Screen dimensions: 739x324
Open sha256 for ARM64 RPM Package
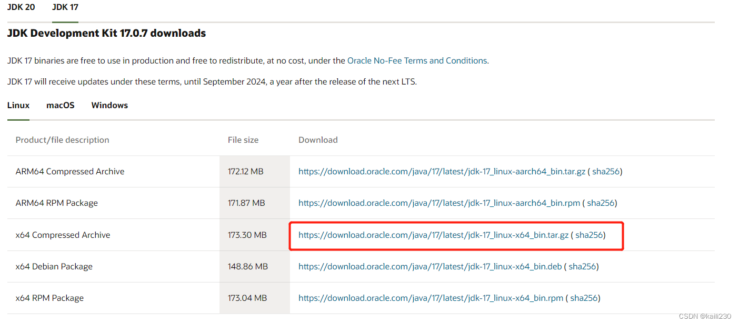pos(601,203)
